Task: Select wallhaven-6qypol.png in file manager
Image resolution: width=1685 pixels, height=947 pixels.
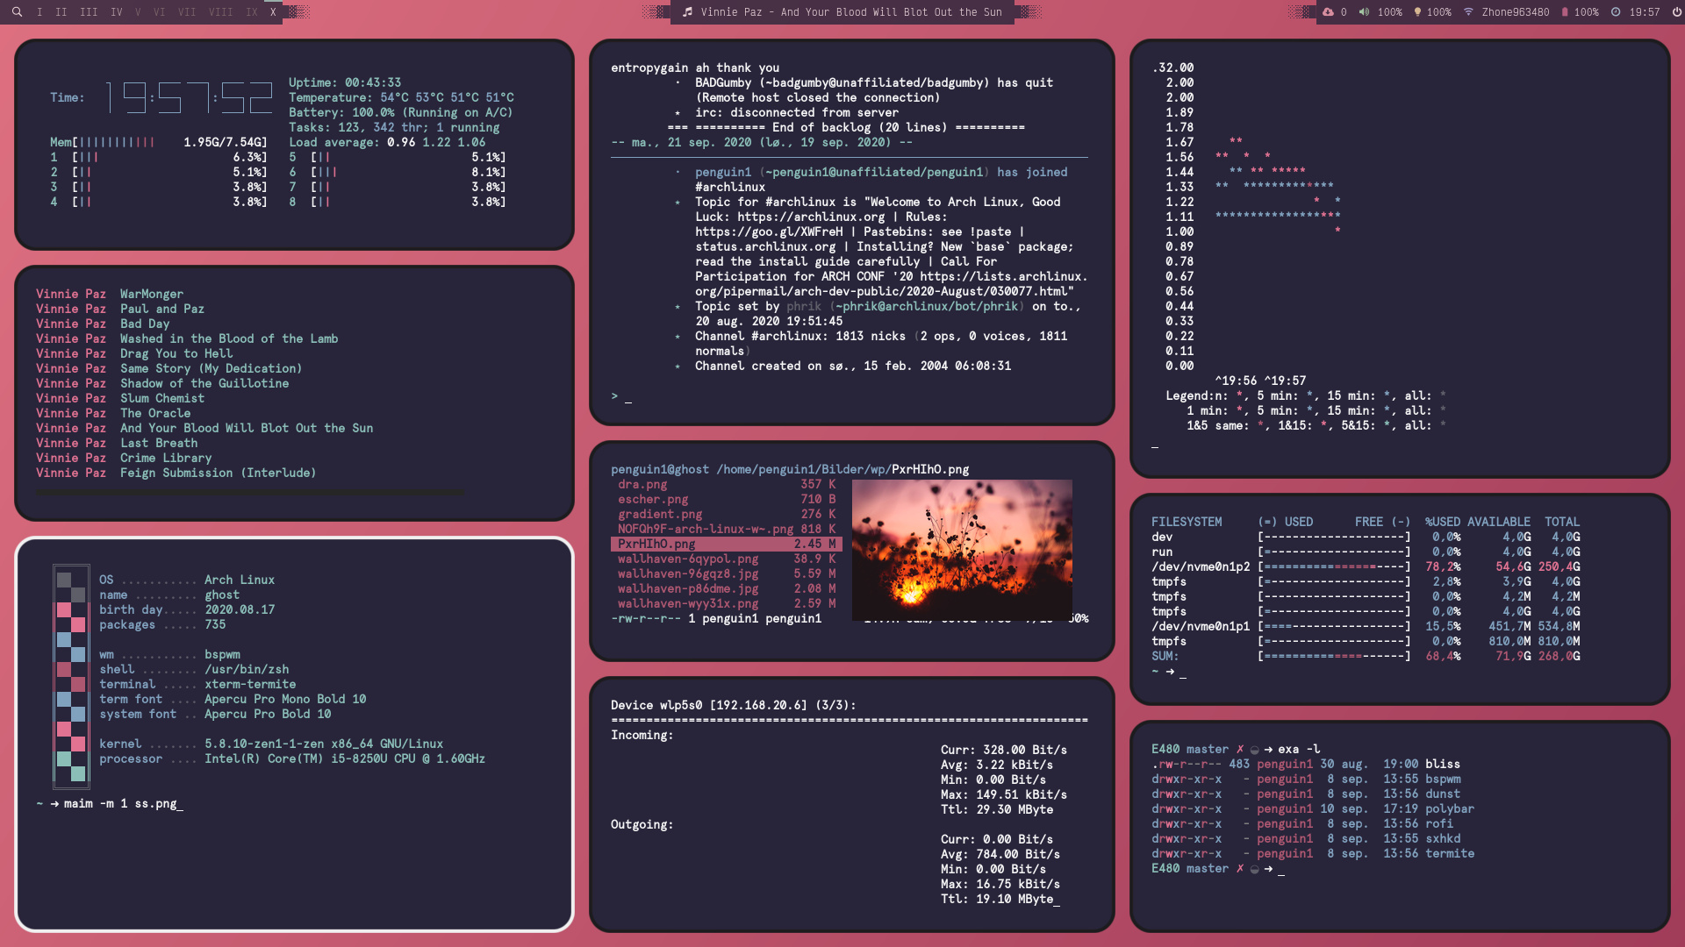Action: [x=687, y=559]
